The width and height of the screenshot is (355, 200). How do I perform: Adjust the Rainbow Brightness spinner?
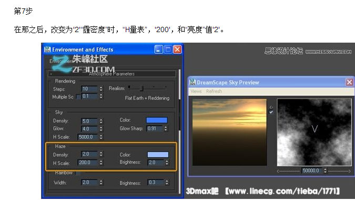coord(167,182)
